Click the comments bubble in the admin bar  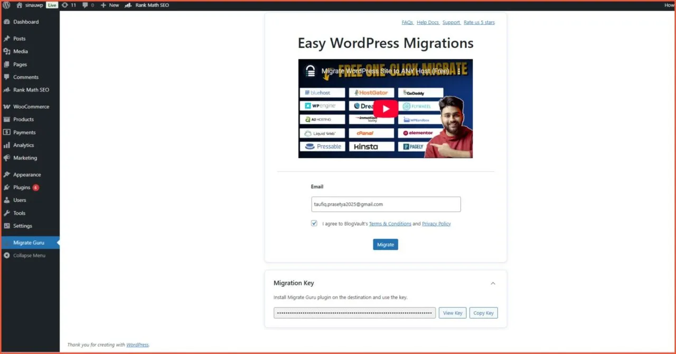pos(84,5)
